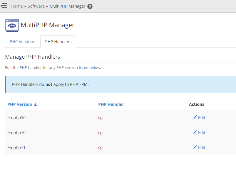Go to Home breadcrumb
Image resolution: width=236 pixels, height=173 pixels.
17,6
